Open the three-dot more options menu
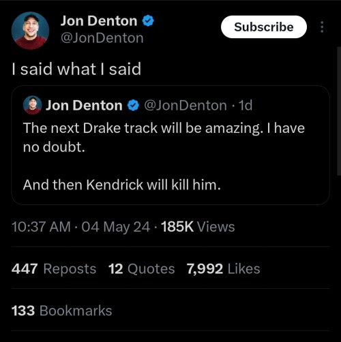341x342 pixels. tap(322, 27)
